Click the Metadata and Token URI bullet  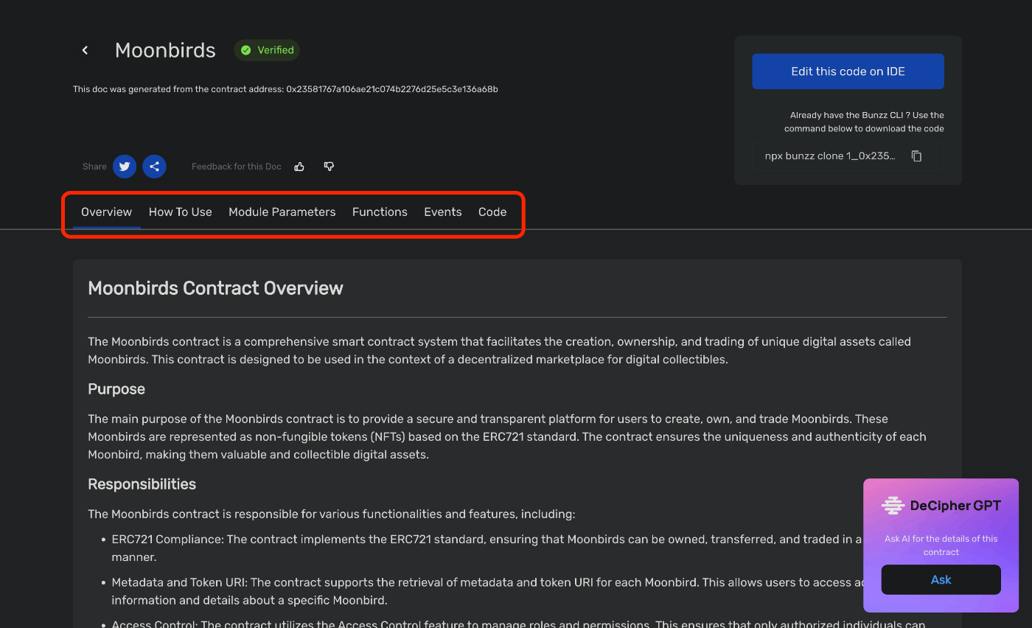click(487, 591)
